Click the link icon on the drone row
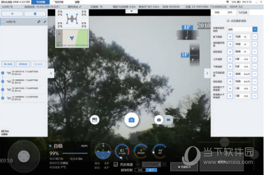 coord(39,22)
